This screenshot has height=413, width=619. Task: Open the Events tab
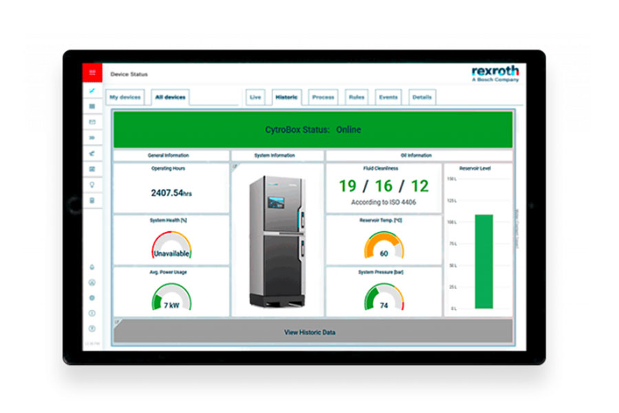389,97
